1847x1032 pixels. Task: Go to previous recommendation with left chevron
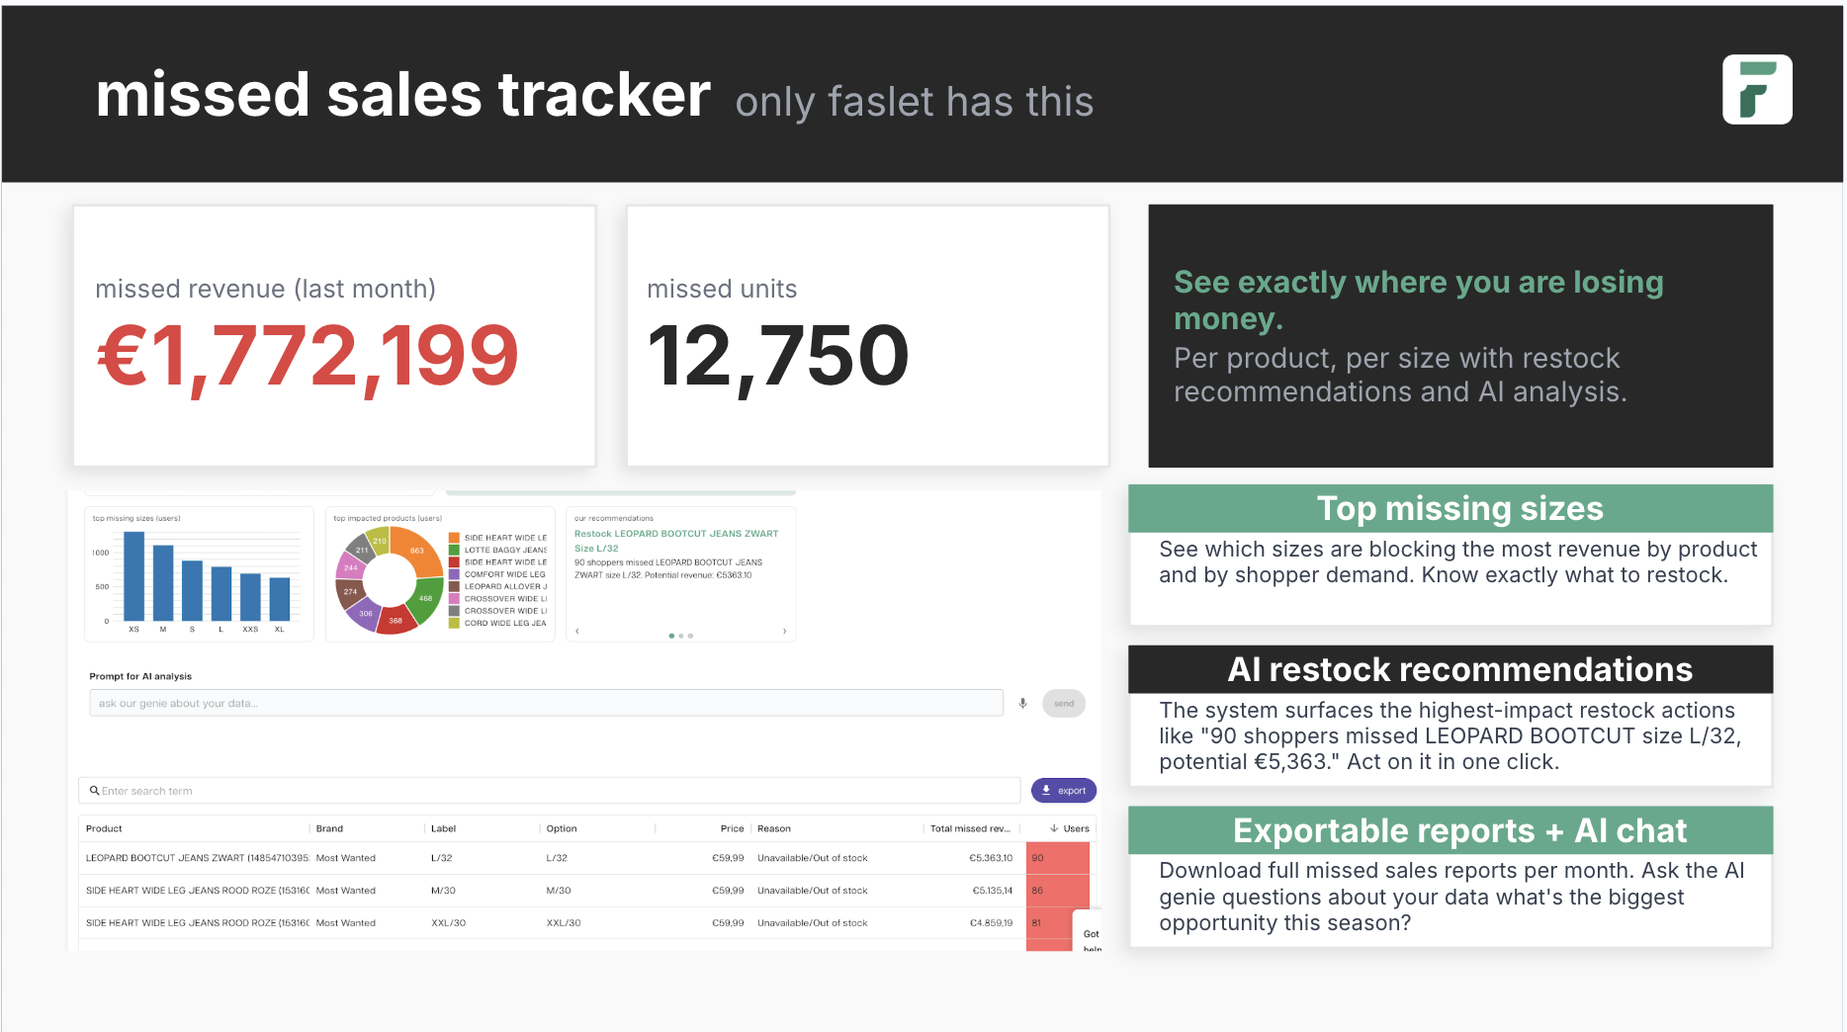577,631
